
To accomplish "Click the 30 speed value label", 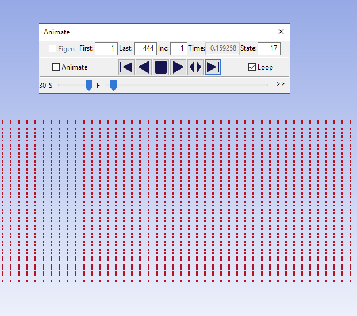I will tap(43, 86).
